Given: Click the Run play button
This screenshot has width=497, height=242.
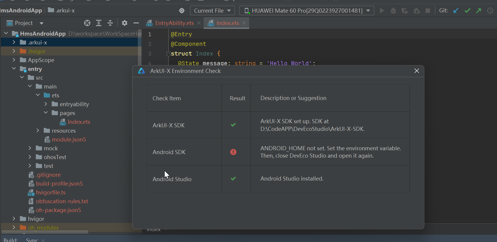Looking at the screenshot, I should 382,11.
